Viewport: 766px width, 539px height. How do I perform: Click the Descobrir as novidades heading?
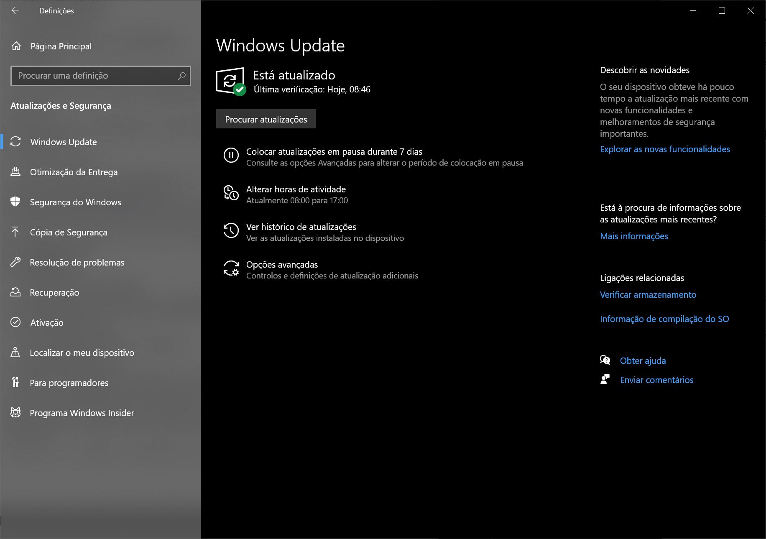pyautogui.click(x=645, y=70)
